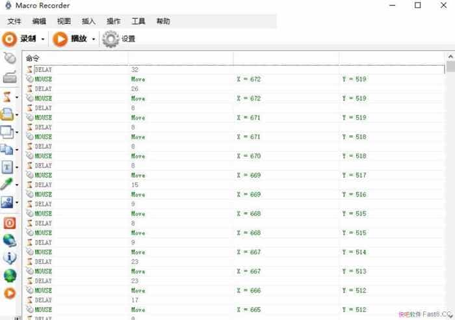Open settings via the gear icon
This screenshot has width=455, height=320.
(x=110, y=39)
